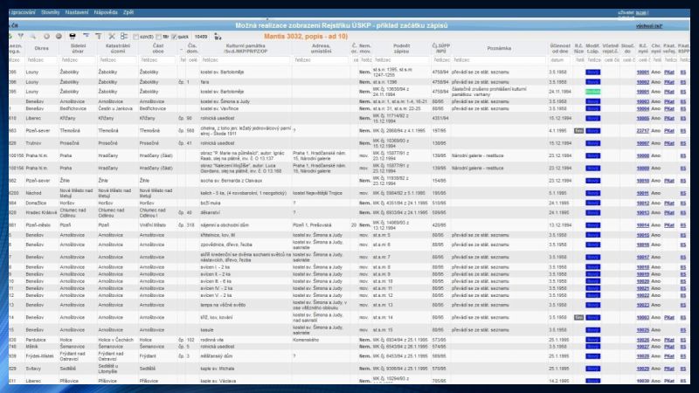Screen dimensions: 699x393
Task: Click the Katastrální území column header
Action: (x=118, y=48)
